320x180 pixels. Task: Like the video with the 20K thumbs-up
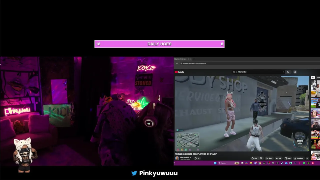tap(254, 158)
